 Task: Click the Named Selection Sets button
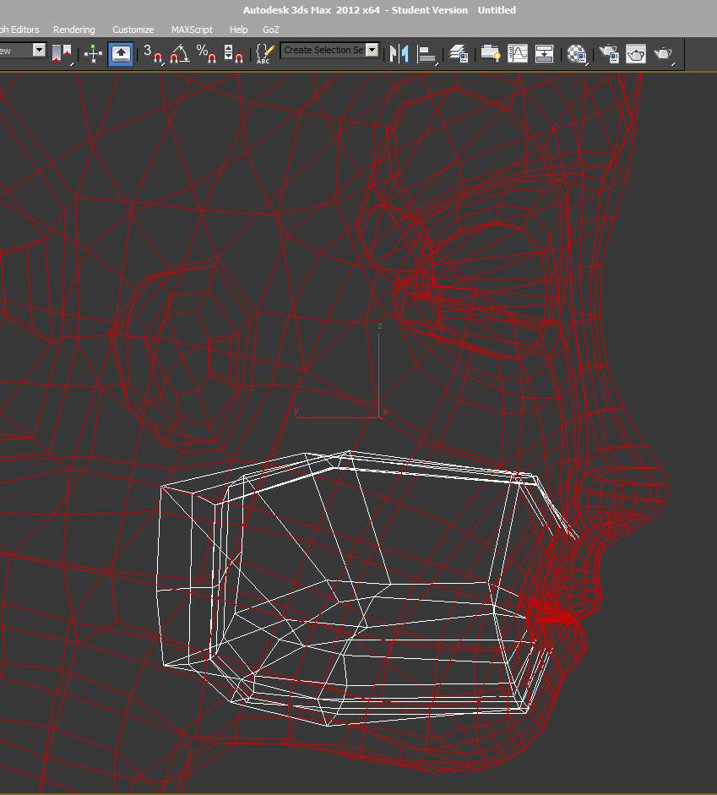tap(262, 53)
